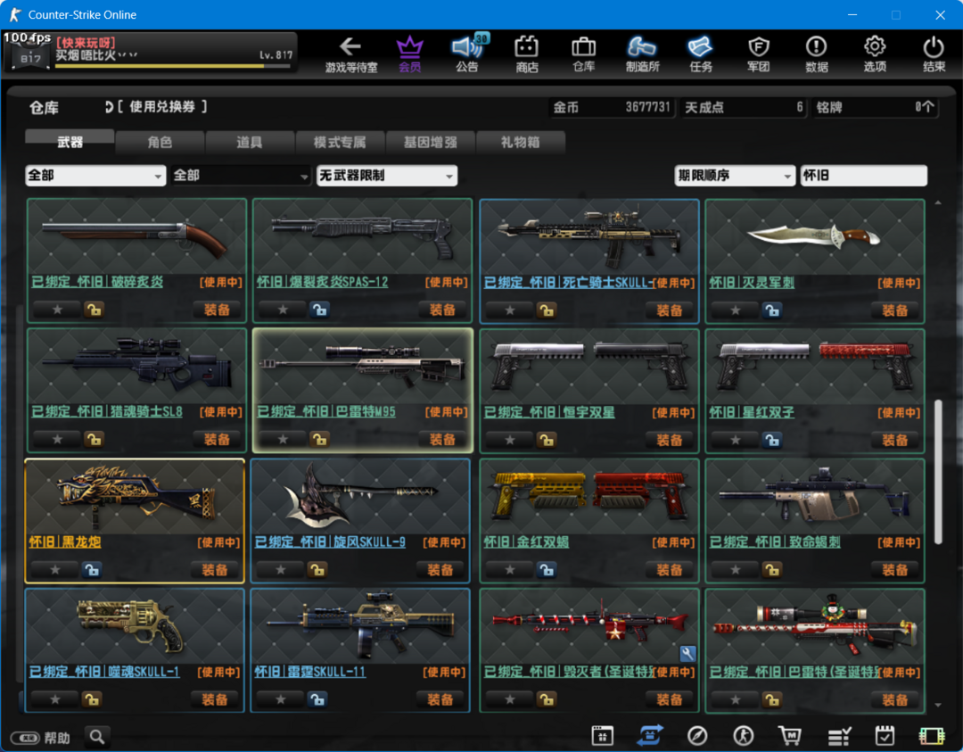Screen dimensions: 963x752
Task: Select the 巴雷特 圣诞特 sniper thumbnail
Action: point(815,626)
